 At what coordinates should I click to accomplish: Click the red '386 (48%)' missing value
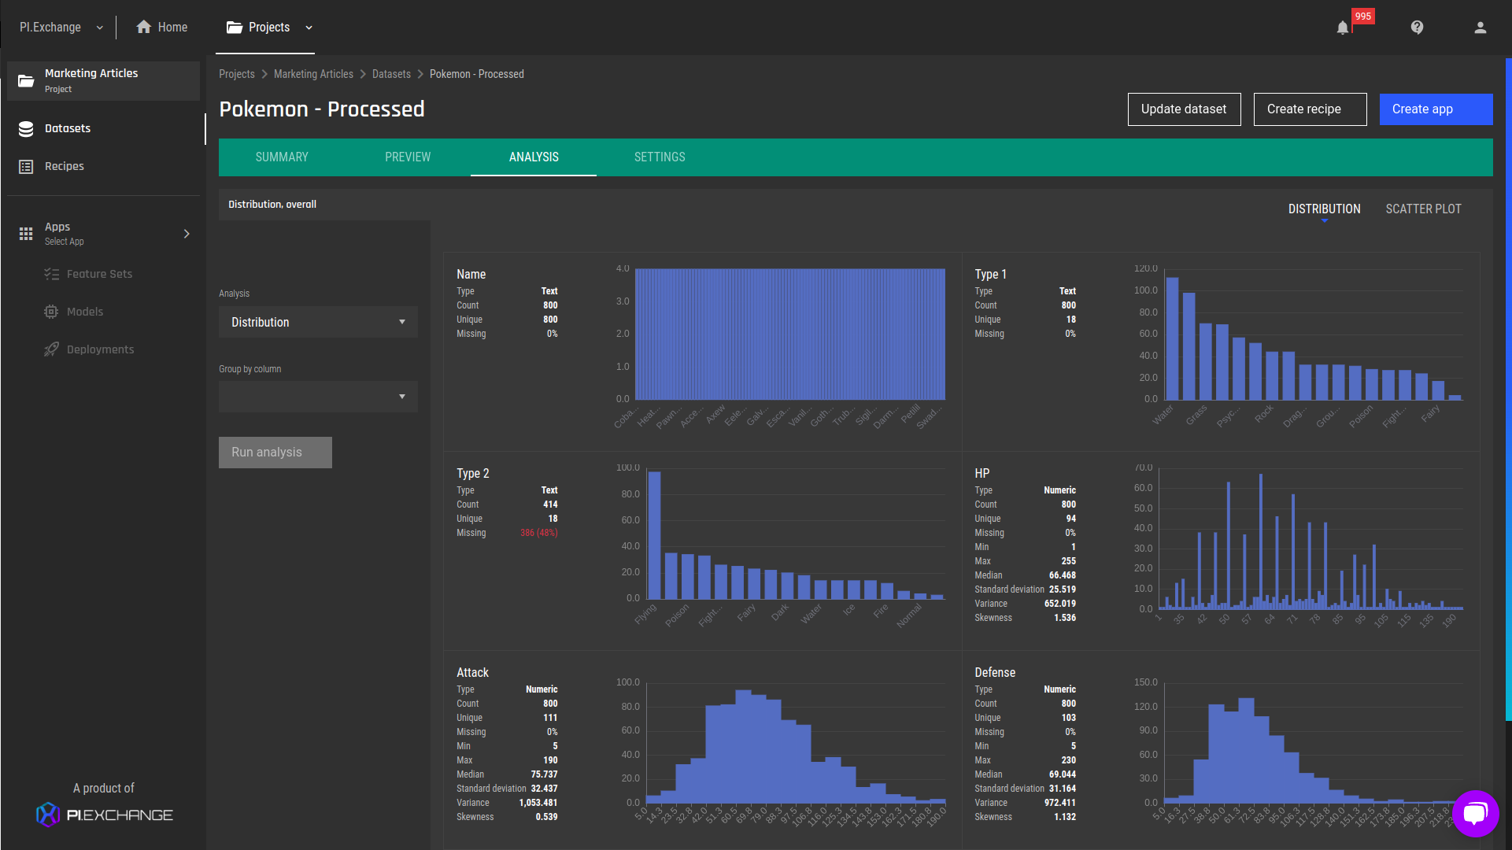538,533
